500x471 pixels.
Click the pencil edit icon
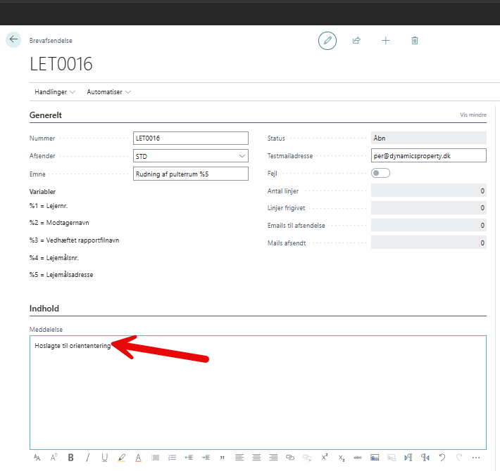click(x=327, y=41)
